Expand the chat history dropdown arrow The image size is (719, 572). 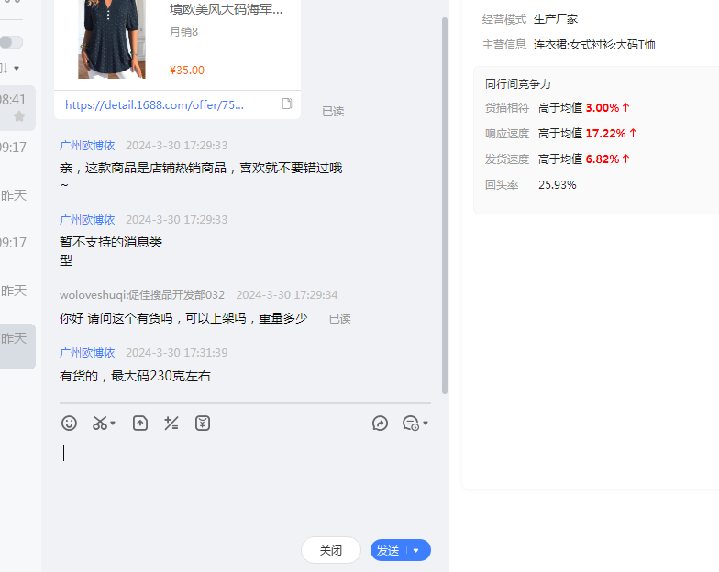pos(426,423)
